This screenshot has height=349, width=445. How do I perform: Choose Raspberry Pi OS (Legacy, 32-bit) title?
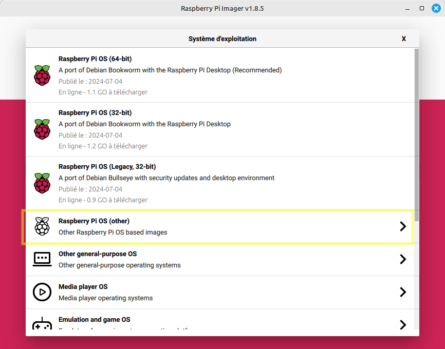click(107, 167)
